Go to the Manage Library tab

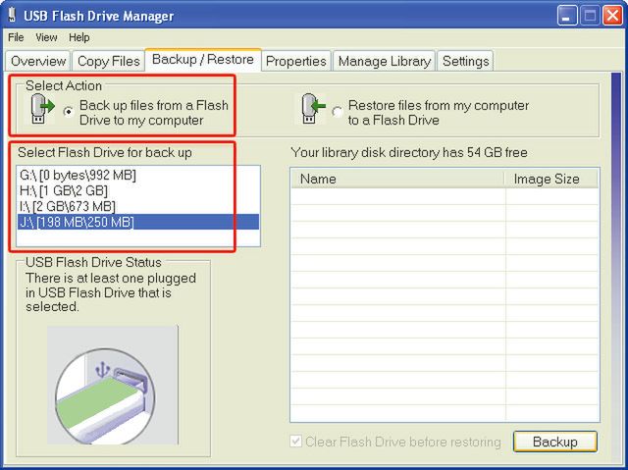click(384, 61)
